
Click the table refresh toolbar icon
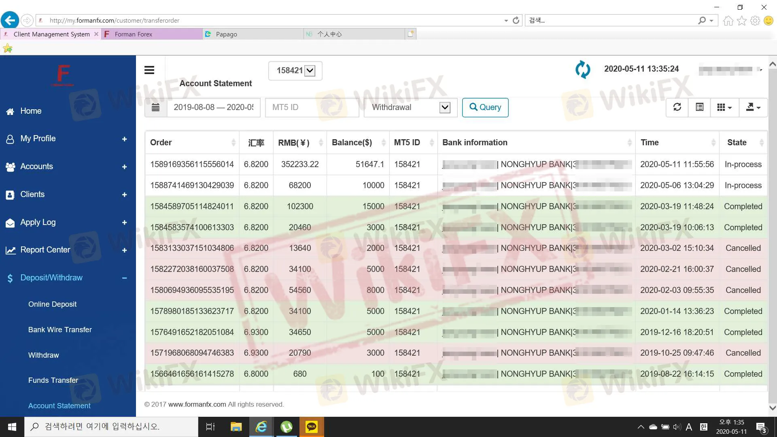coord(677,107)
